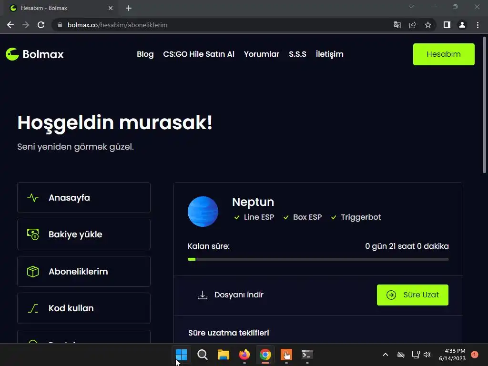This screenshot has width=488, height=366.
Task: Bookmark this tab with the star
Action: click(x=428, y=25)
